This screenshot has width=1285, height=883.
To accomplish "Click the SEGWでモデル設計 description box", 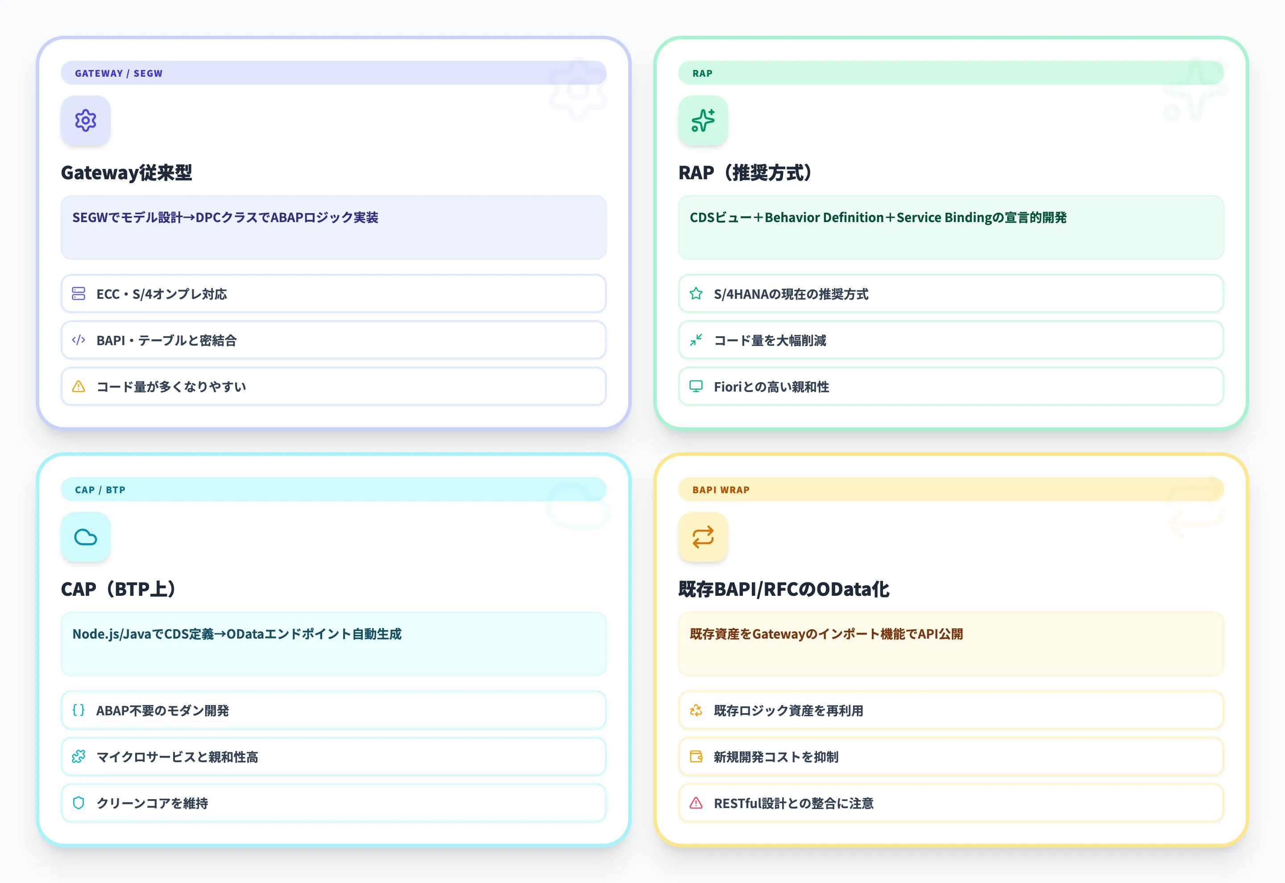I will 332,228.
